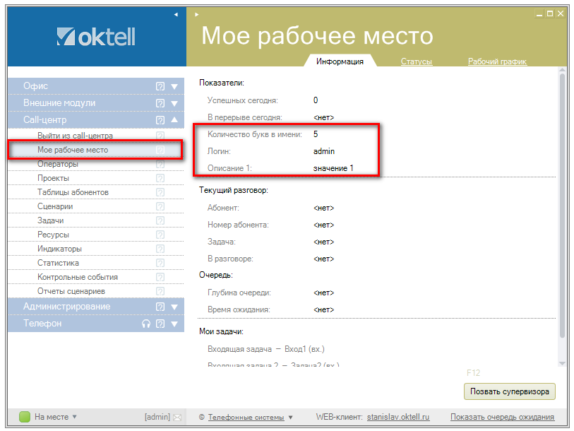Expand the Администрирование section arrow
The height and width of the screenshot is (431, 574).
[x=174, y=307]
